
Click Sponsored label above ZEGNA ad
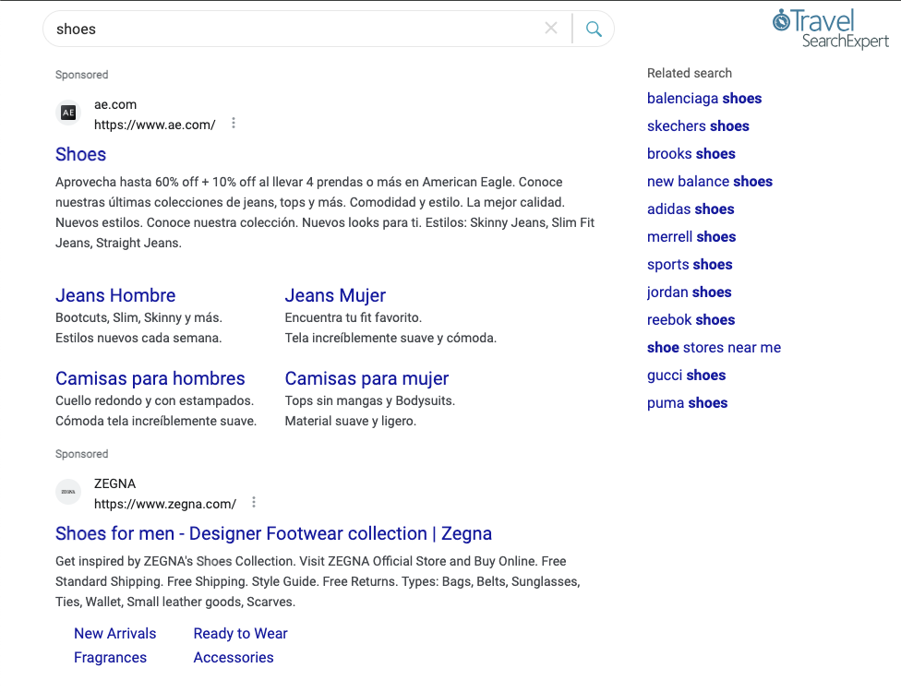(81, 454)
